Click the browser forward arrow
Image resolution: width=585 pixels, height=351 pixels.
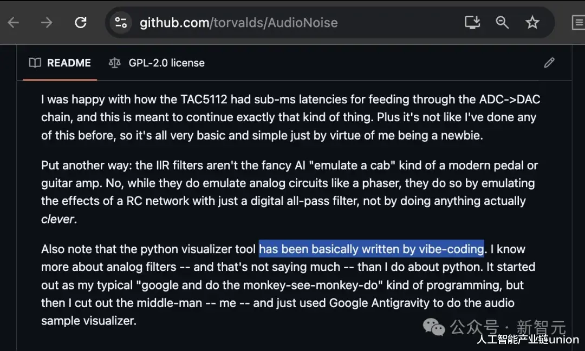point(47,23)
